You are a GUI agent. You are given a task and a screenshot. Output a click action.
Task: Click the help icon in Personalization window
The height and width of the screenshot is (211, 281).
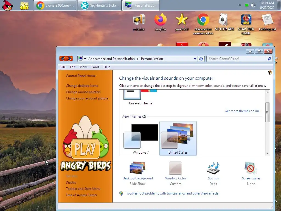click(x=270, y=73)
